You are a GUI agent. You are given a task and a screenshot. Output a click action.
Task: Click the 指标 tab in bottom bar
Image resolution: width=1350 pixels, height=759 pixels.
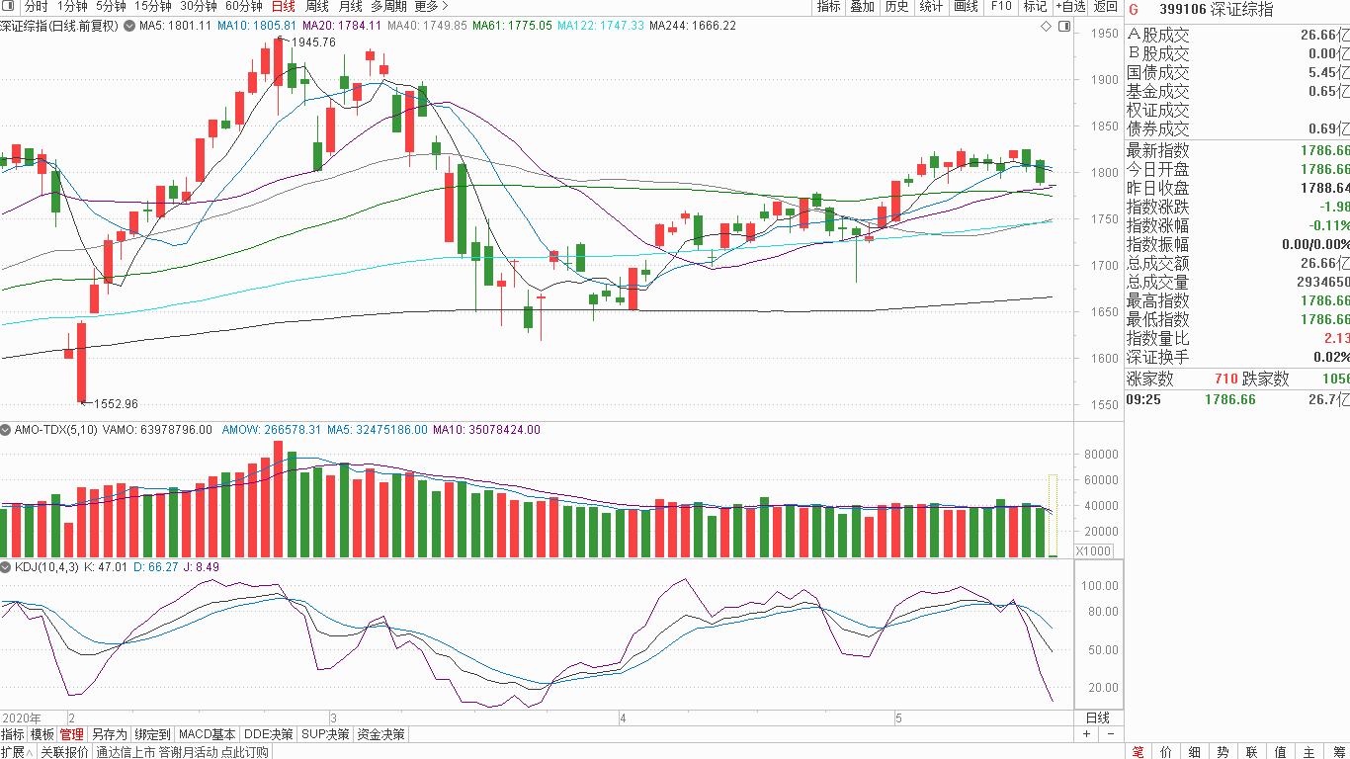[13, 734]
